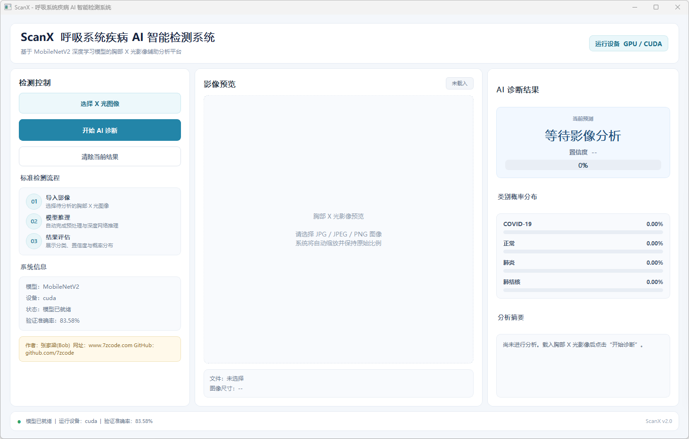Click the 类别概率分布 section label
The image size is (689, 439).
click(517, 197)
